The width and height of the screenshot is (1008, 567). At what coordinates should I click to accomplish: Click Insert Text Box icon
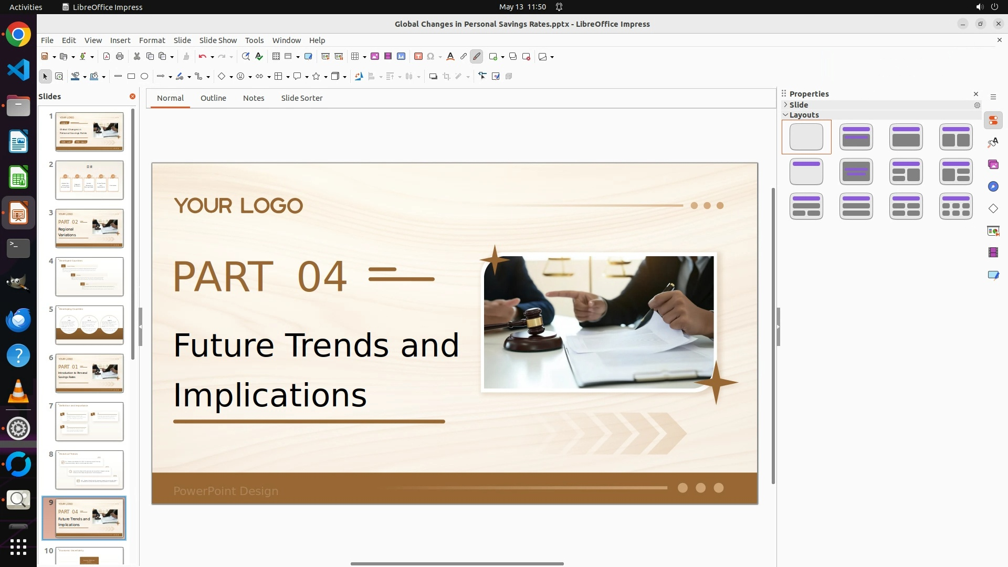(x=418, y=57)
